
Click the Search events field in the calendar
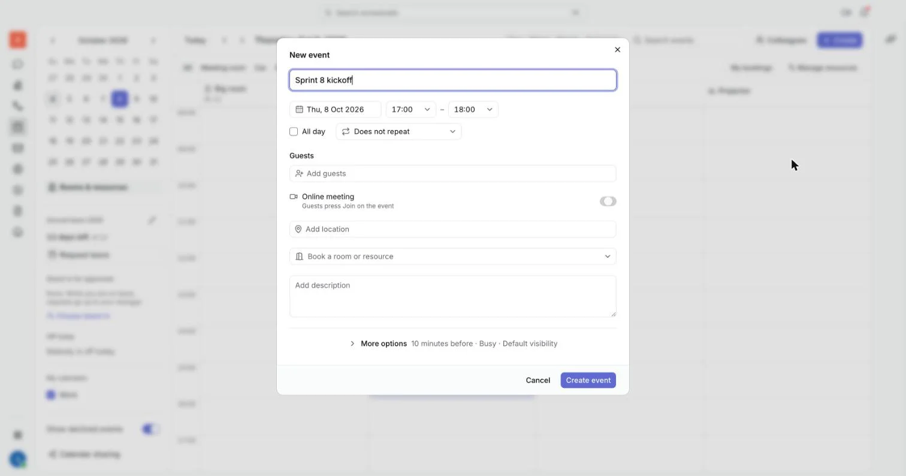point(683,41)
